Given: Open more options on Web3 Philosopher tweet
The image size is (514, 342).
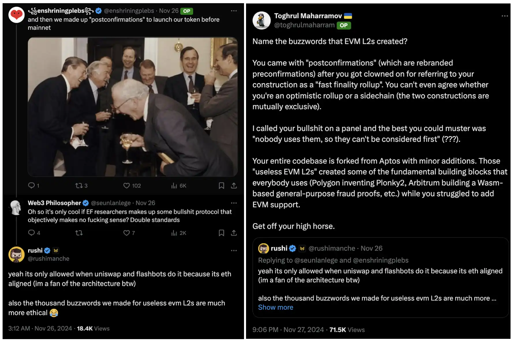Looking at the screenshot, I should tap(234, 203).
